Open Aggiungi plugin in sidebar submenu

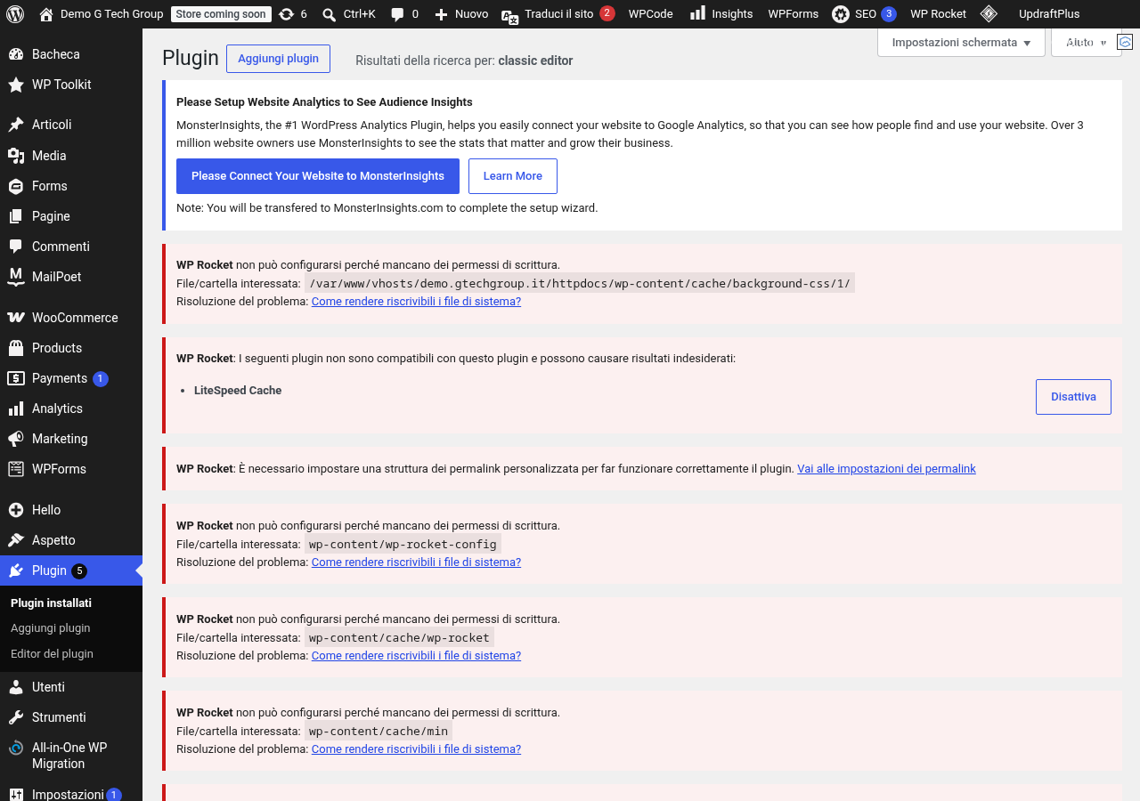[x=51, y=627]
